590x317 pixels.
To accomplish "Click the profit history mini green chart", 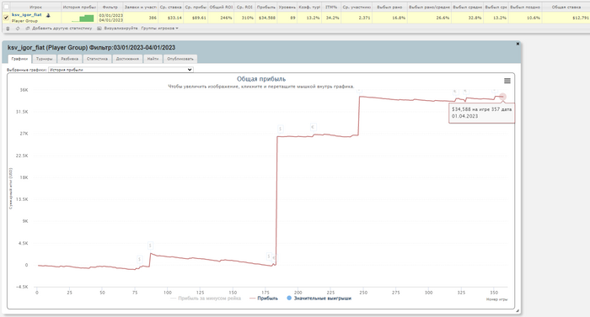I will coord(83,18).
